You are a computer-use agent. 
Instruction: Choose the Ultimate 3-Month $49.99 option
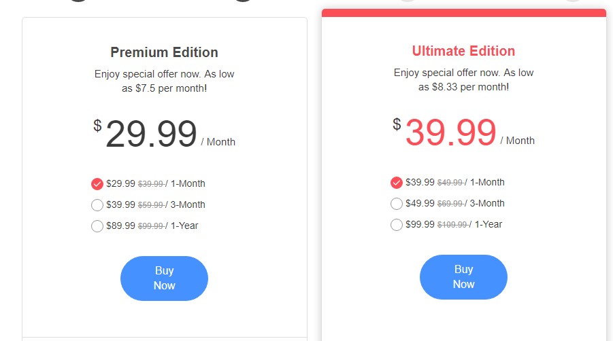click(x=397, y=204)
